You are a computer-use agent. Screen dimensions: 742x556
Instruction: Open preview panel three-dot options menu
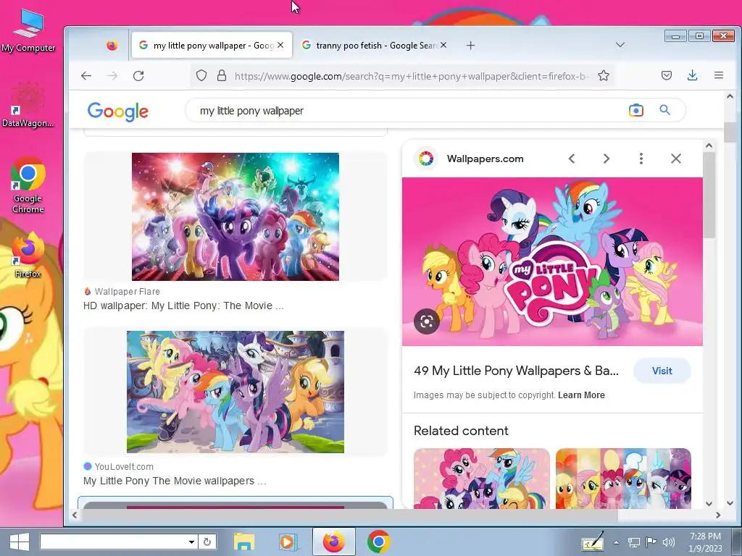[x=641, y=159]
